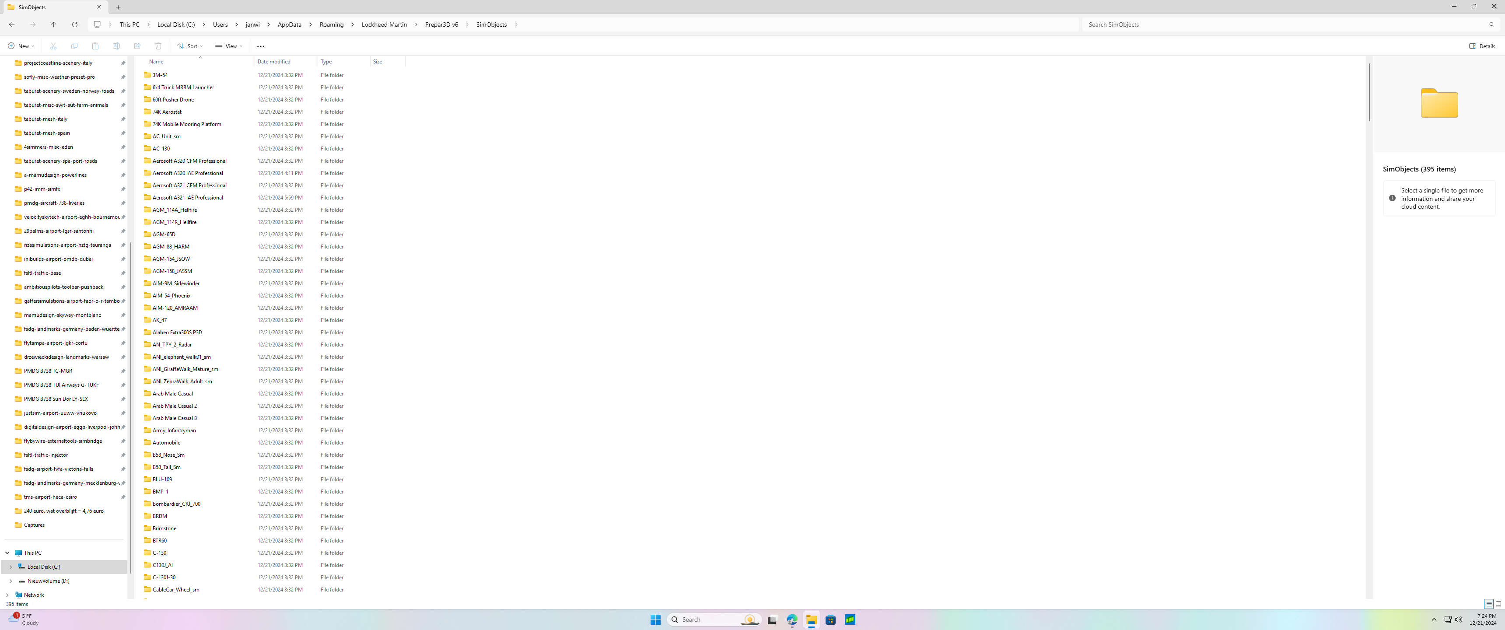The height and width of the screenshot is (630, 1505).
Task: Close the SimObjects tab
Action: (x=99, y=7)
